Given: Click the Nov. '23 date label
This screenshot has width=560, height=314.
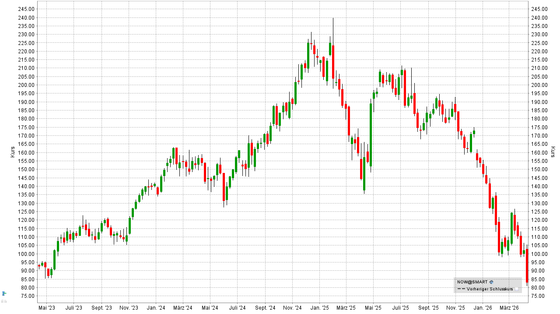Looking at the screenshot, I should pyautogui.click(x=129, y=308).
